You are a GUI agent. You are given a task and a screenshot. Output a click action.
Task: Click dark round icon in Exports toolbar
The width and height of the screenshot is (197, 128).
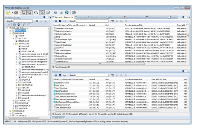tap(60, 75)
